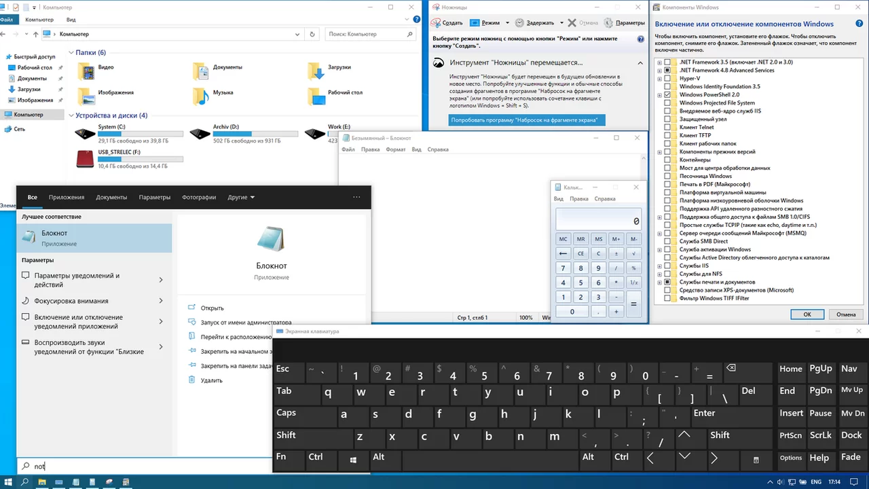The height and width of the screenshot is (489, 869).
Task: Open Explorer address bar history dropdown
Action: [x=299, y=34]
